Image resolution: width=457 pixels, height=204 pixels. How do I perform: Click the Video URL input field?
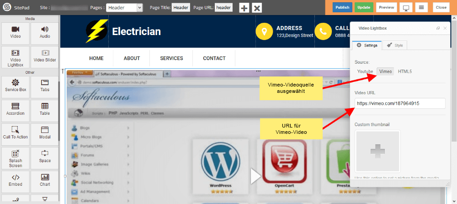click(x=400, y=103)
